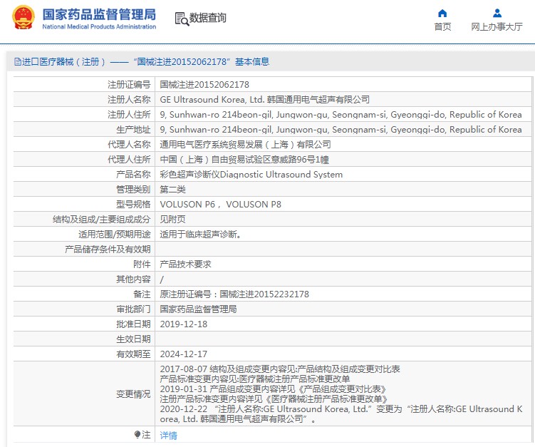Select registration number 国械注进20152062178 value

(204, 85)
